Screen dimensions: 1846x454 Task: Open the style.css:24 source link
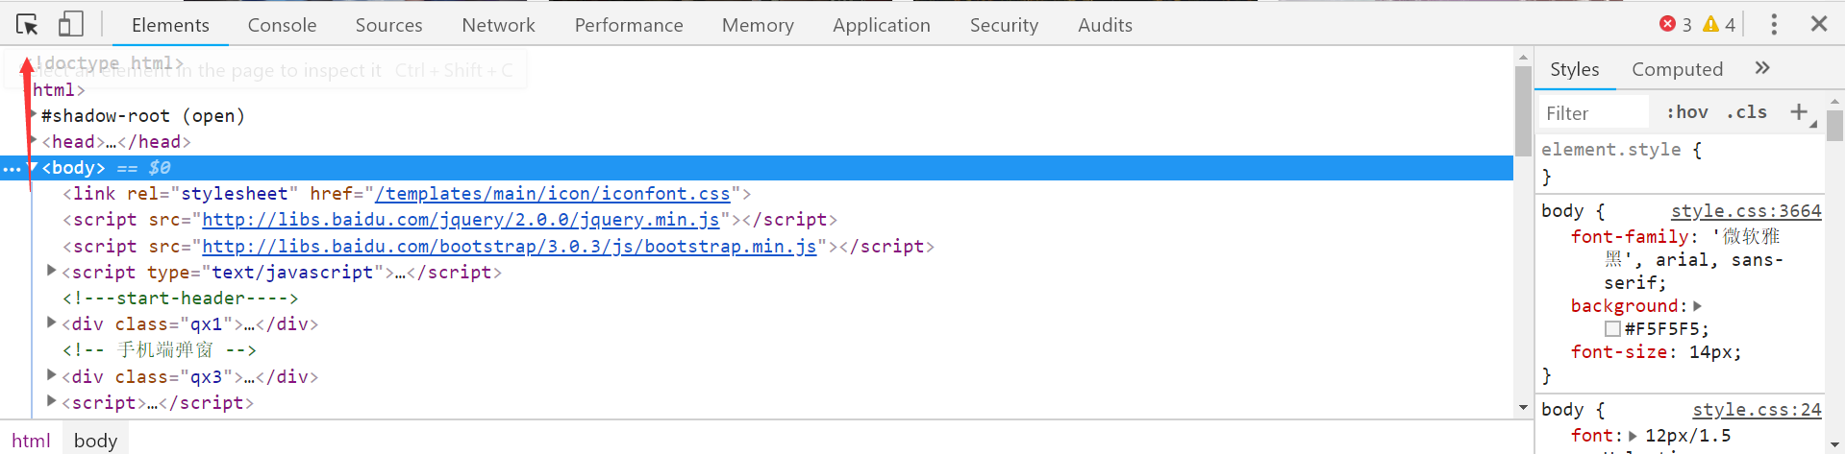pyautogui.click(x=1757, y=410)
